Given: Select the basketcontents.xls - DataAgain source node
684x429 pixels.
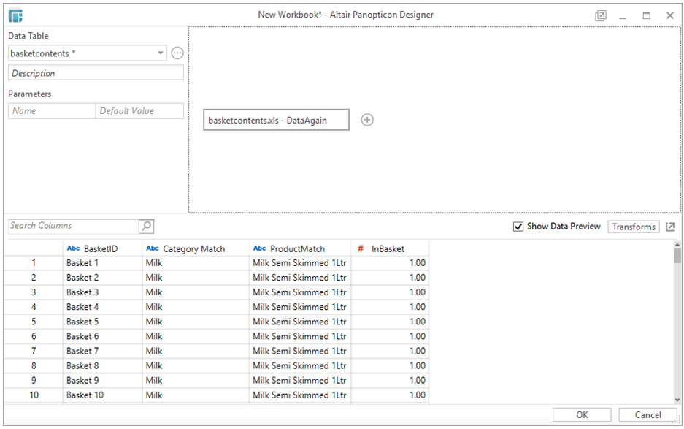Looking at the screenshot, I should [276, 119].
